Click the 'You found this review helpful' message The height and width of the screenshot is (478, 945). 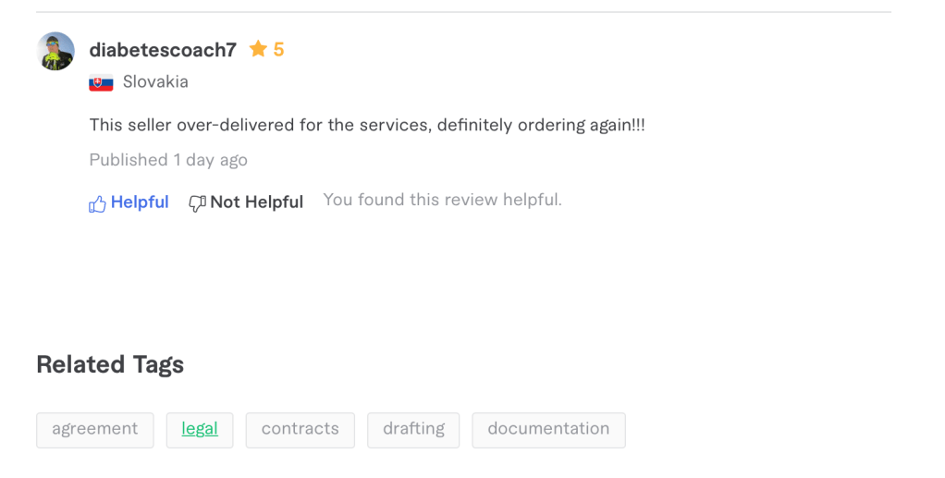coord(442,200)
